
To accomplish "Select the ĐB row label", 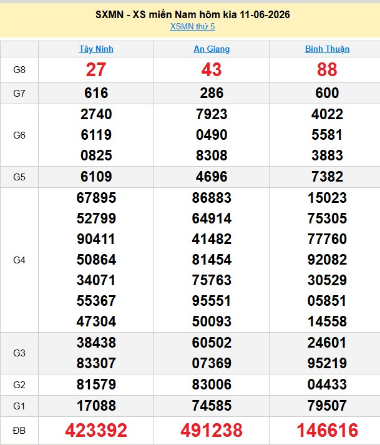I will pyautogui.click(x=19, y=431).
